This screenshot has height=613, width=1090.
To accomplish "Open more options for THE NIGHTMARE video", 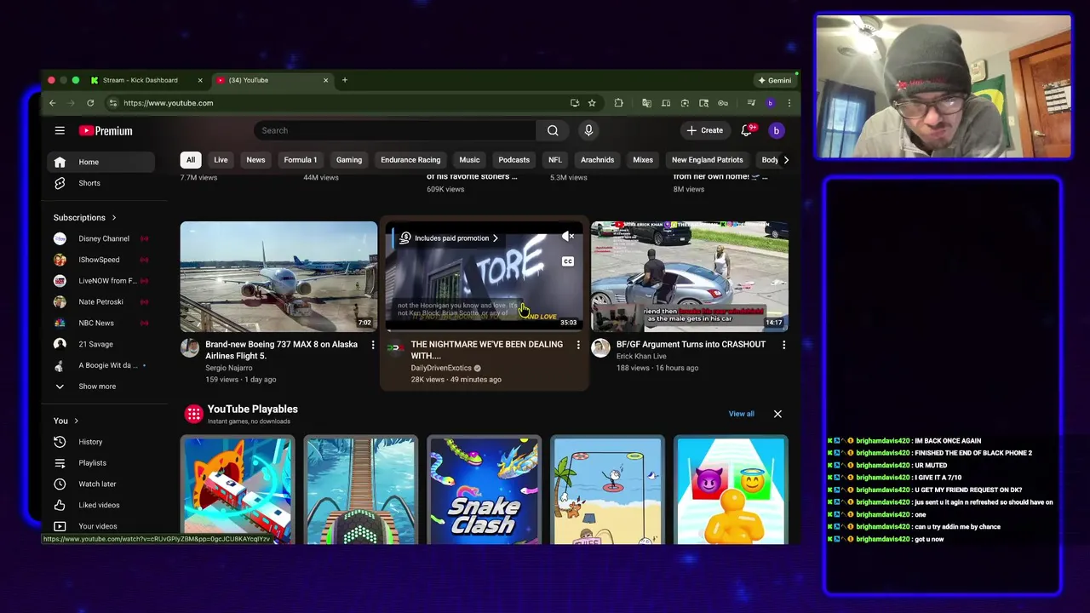I will [578, 345].
